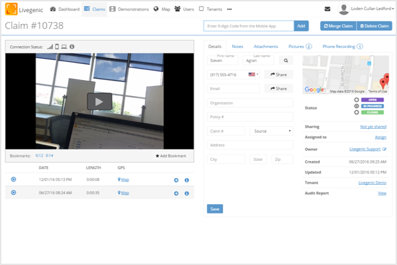Image resolution: width=397 pixels, height=265 pixels.
Task: Play the video with the center play button
Action: pos(99,101)
